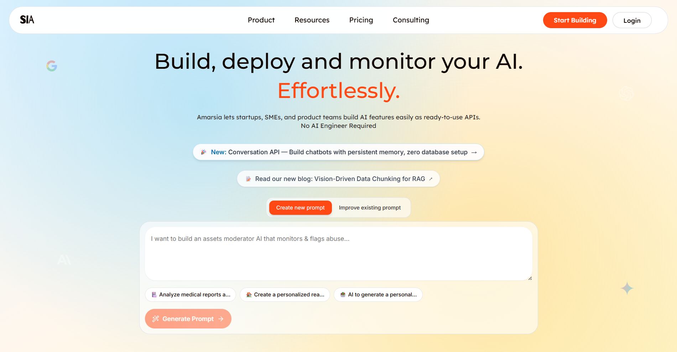This screenshot has width=677, height=352.
Task: Click the house icon on the personalized rea... chip
Action: (249, 295)
